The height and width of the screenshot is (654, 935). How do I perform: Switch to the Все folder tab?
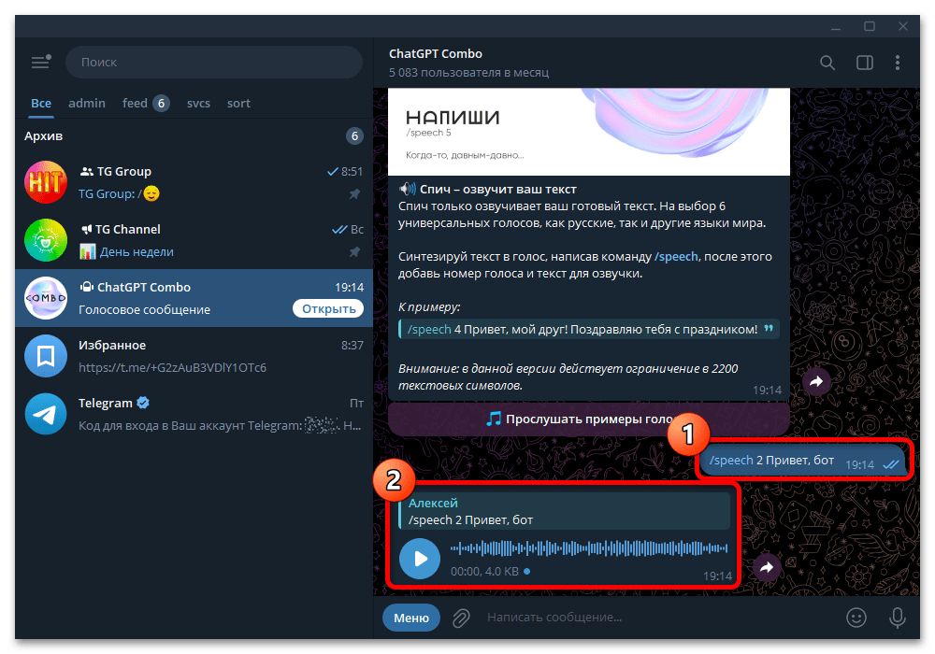click(41, 103)
